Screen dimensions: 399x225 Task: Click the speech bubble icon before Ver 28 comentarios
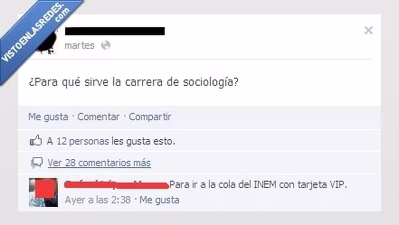tap(37, 163)
